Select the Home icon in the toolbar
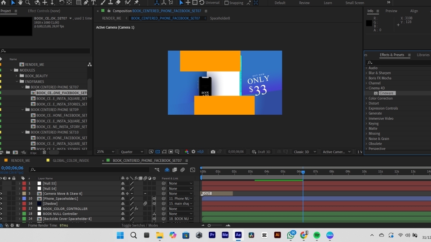Image resolution: width=431 pixels, height=242 pixels. pyautogui.click(x=4, y=3)
